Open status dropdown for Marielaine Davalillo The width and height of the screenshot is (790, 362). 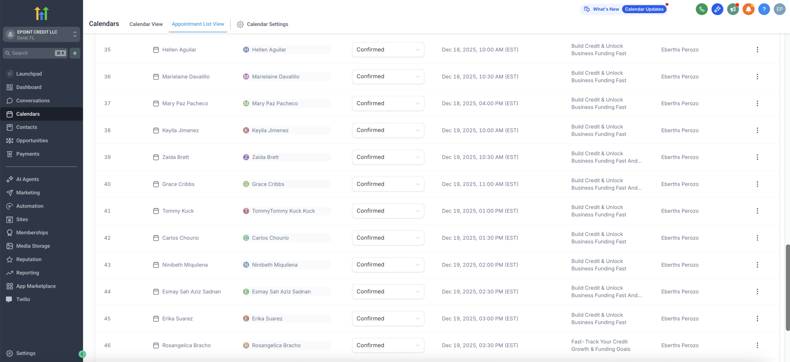coord(388,76)
